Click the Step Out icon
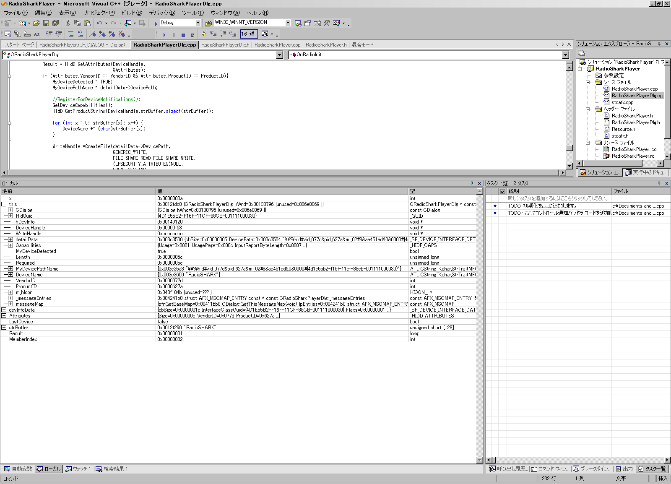The height and width of the screenshot is (484, 671). coord(232,34)
